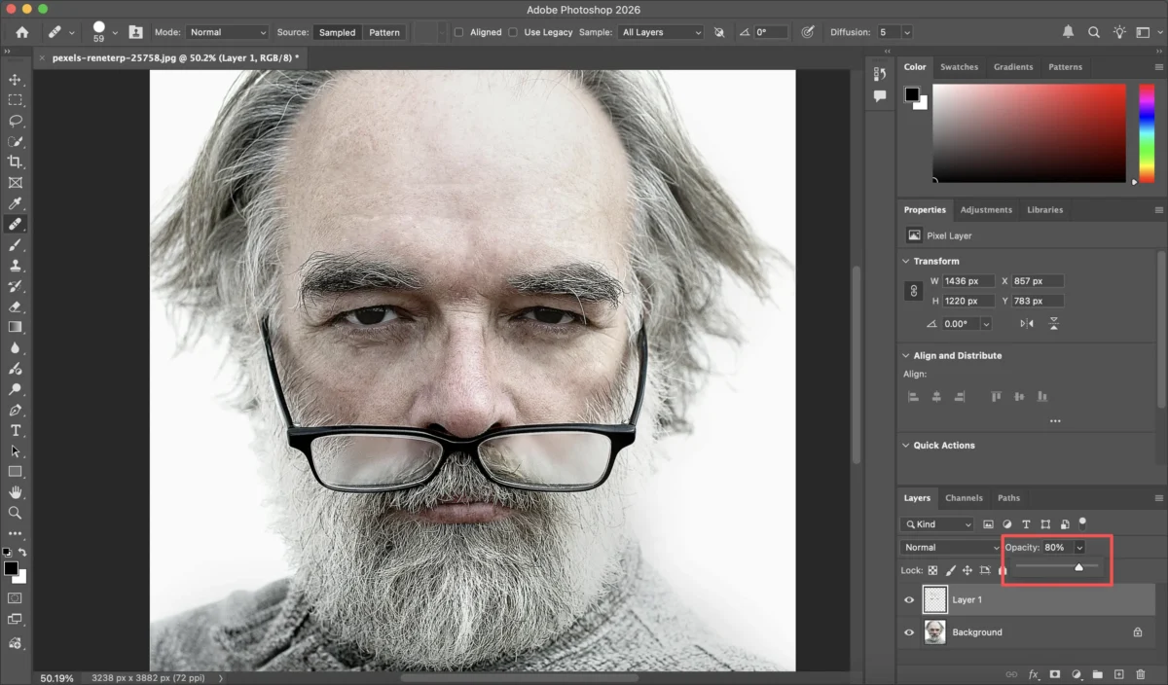Select the Type tool
This screenshot has height=685, width=1168.
(15, 430)
